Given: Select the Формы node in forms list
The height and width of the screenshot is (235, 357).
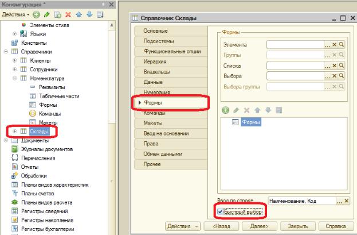Looking at the screenshot, I should [x=251, y=122].
